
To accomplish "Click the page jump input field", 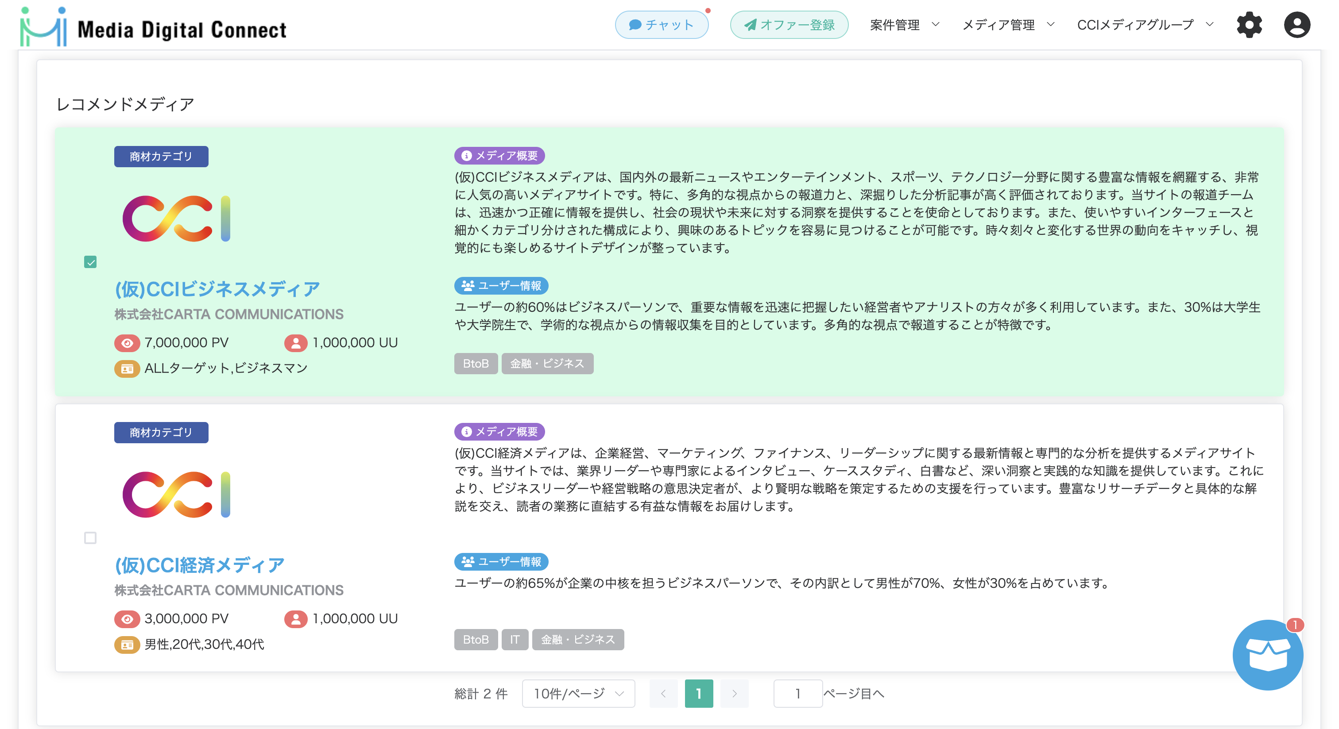I will point(798,694).
